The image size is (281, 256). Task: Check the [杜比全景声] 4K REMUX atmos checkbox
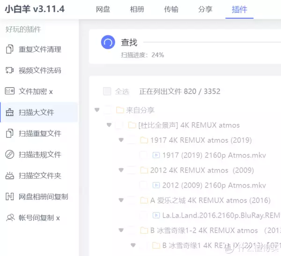[x=119, y=125]
